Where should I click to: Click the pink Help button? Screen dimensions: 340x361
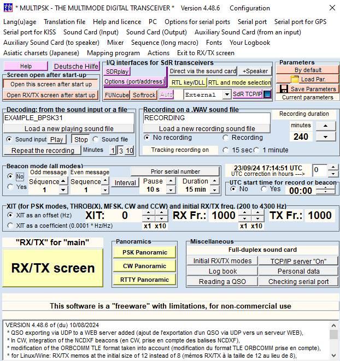coord(26,66)
